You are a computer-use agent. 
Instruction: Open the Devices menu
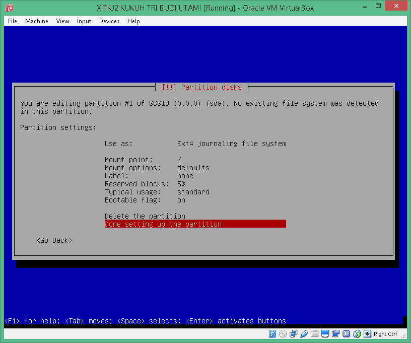[109, 21]
